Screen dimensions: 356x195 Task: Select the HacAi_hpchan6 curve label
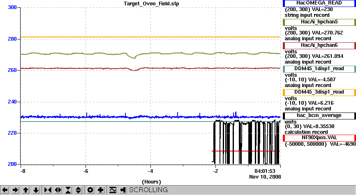pos(319,46)
